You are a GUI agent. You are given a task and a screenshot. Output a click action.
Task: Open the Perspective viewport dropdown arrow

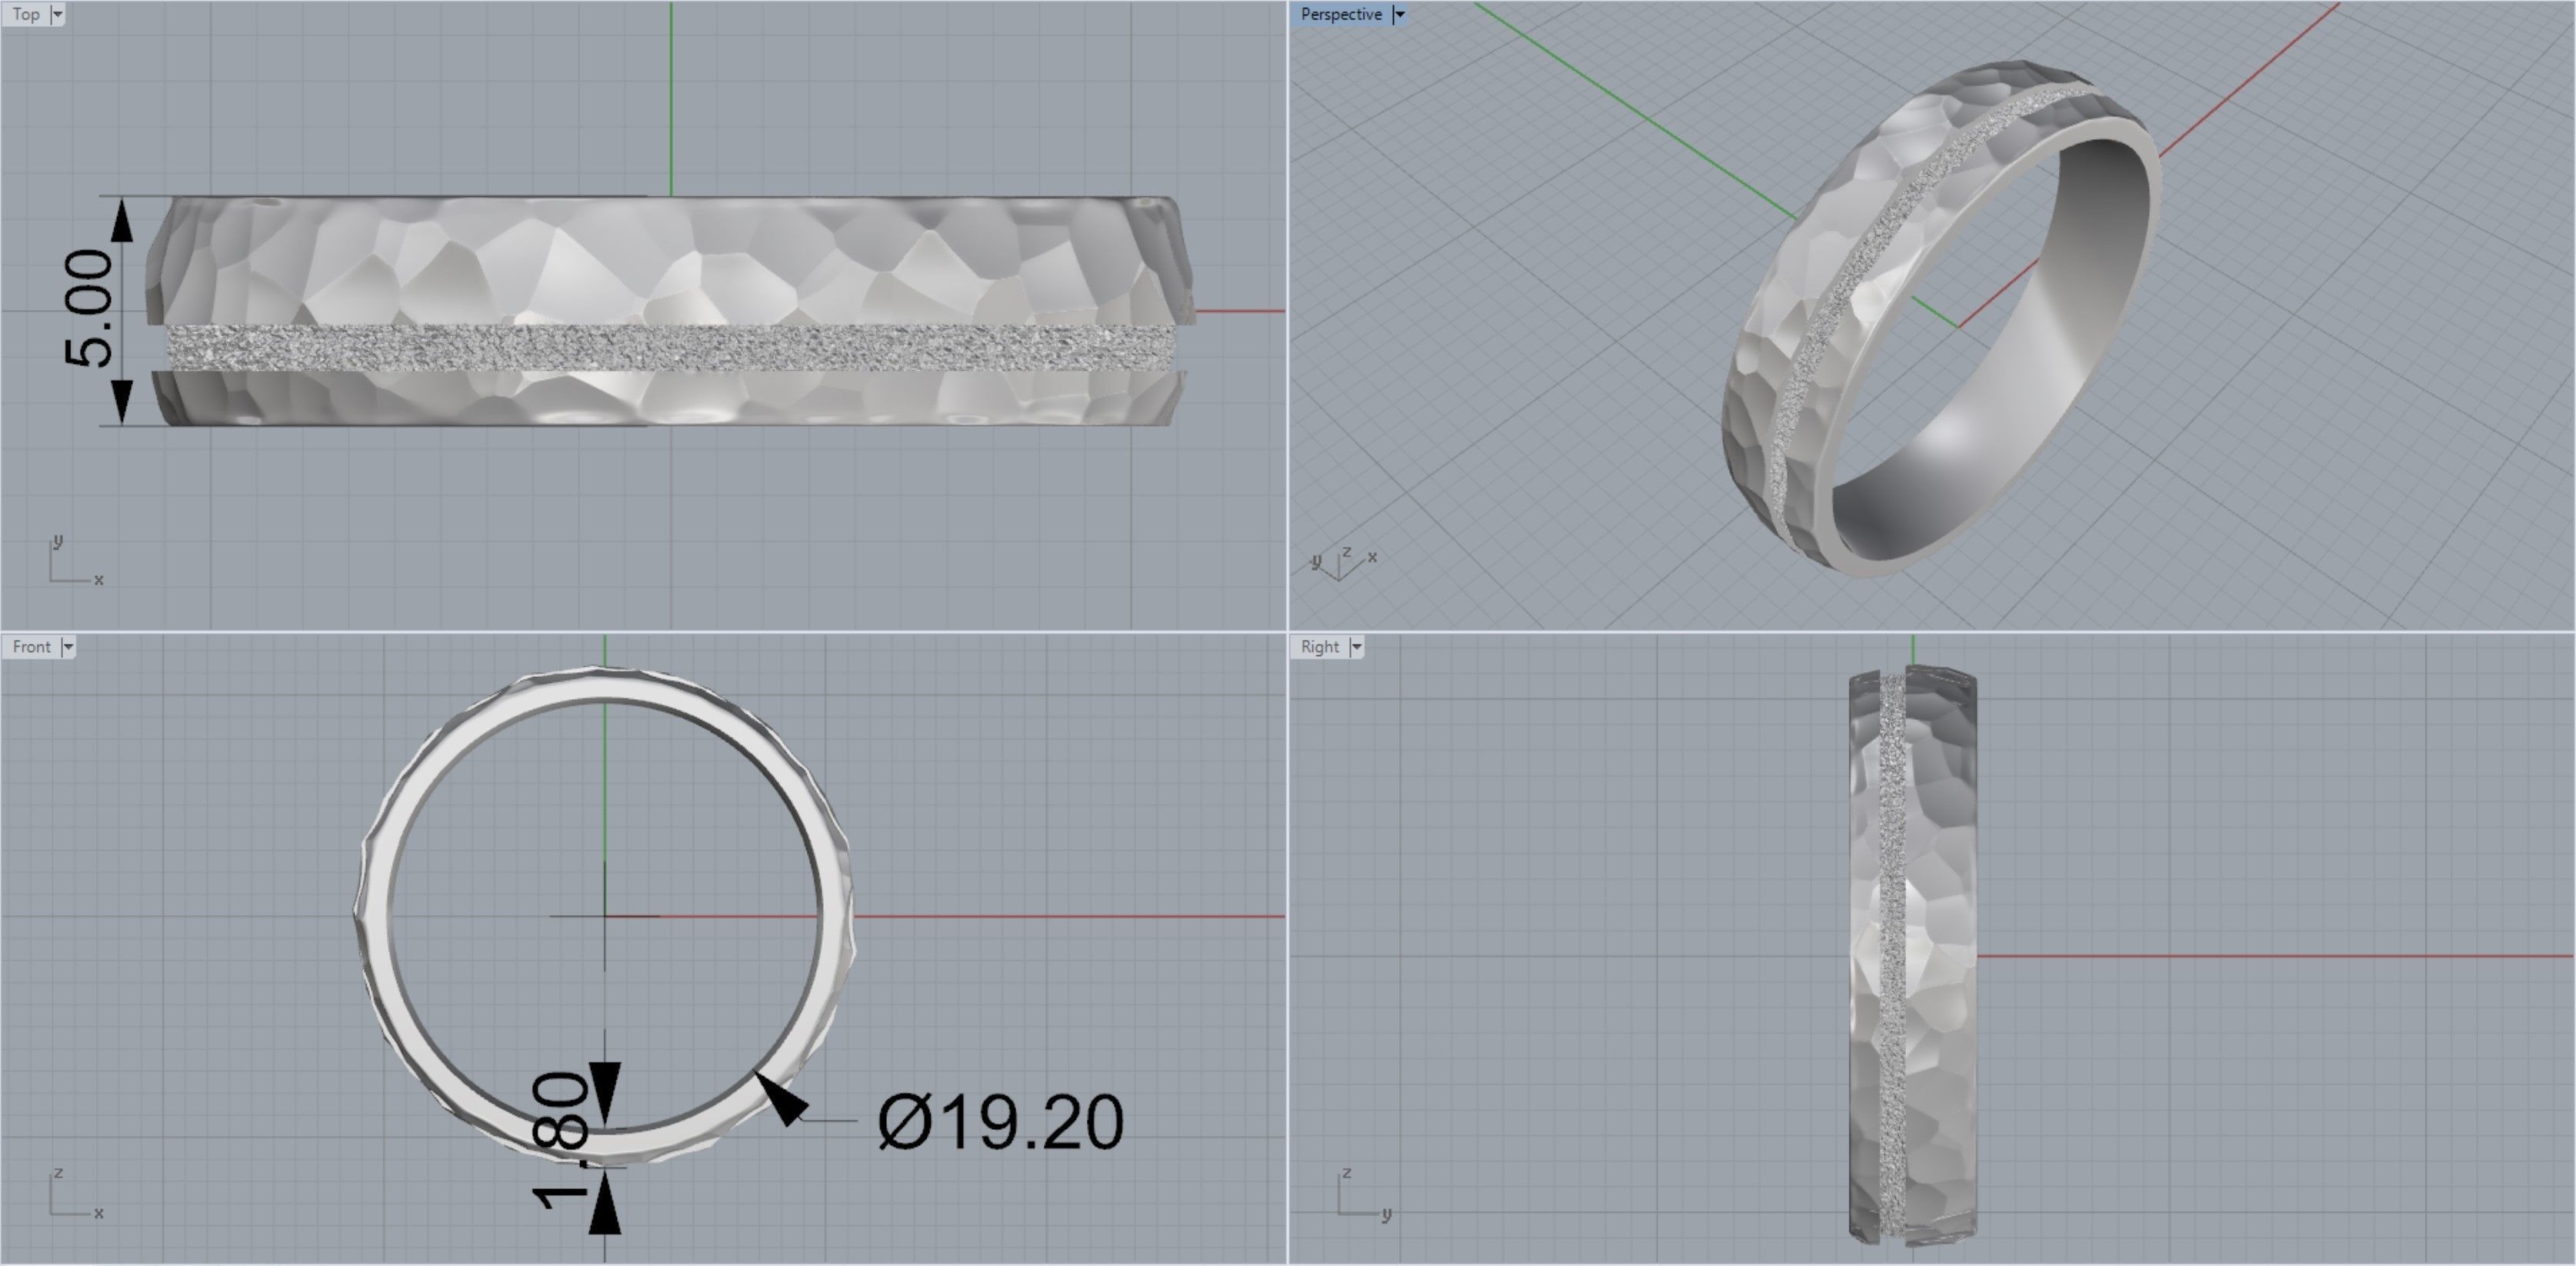[x=1399, y=14]
